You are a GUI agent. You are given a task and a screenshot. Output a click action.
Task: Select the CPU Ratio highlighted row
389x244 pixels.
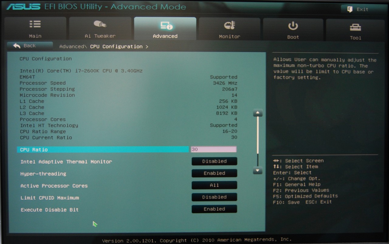coord(103,149)
